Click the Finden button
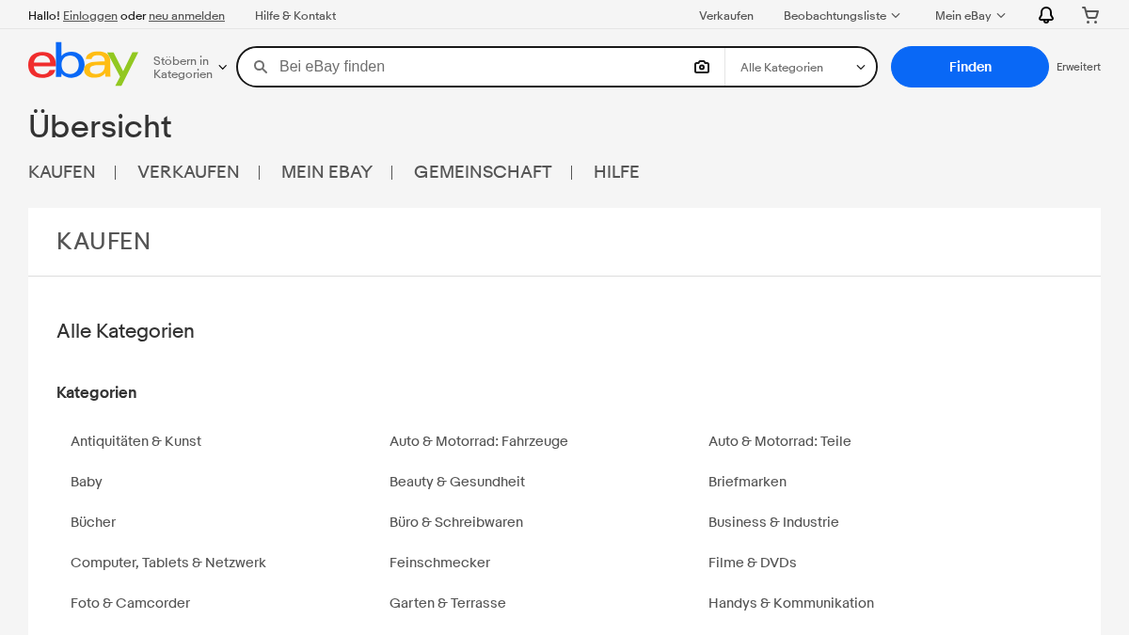The height and width of the screenshot is (635, 1129). coord(970,67)
